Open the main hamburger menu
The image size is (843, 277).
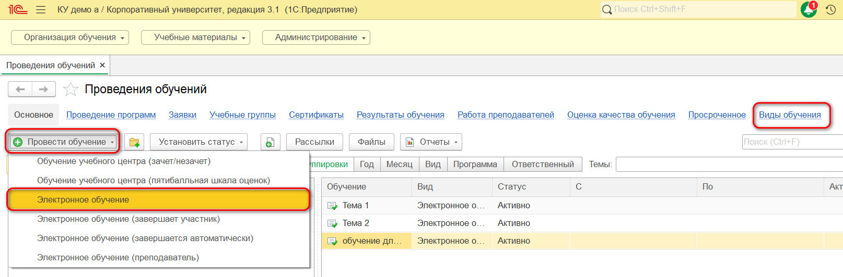tap(41, 9)
